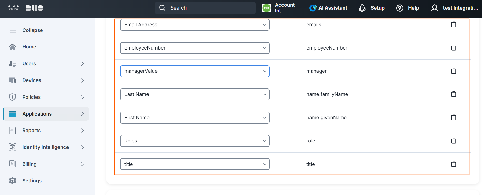Click the AI Assistant icon
The width and height of the screenshot is (482, 195).
click(313, 8)
